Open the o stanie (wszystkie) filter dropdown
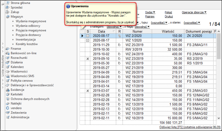The height and width of the screenshot is (131, 222). pos(192,23)
